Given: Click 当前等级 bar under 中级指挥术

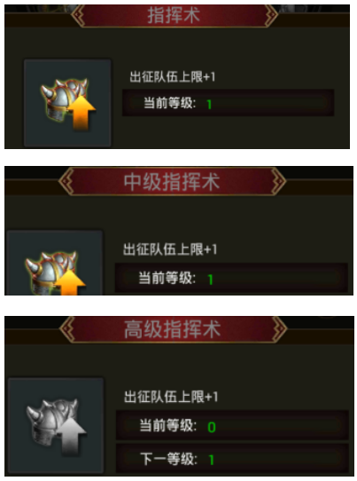Looking at the screenshot, I should 231,278.
